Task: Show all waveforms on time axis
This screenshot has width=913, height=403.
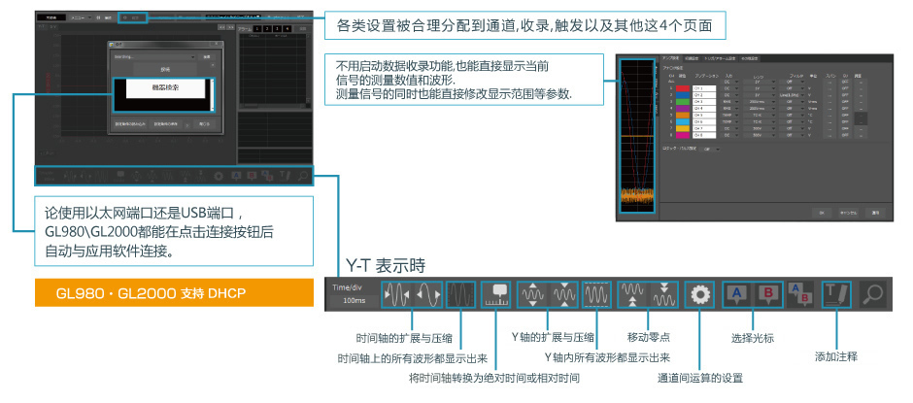Action: click(460, 295)
